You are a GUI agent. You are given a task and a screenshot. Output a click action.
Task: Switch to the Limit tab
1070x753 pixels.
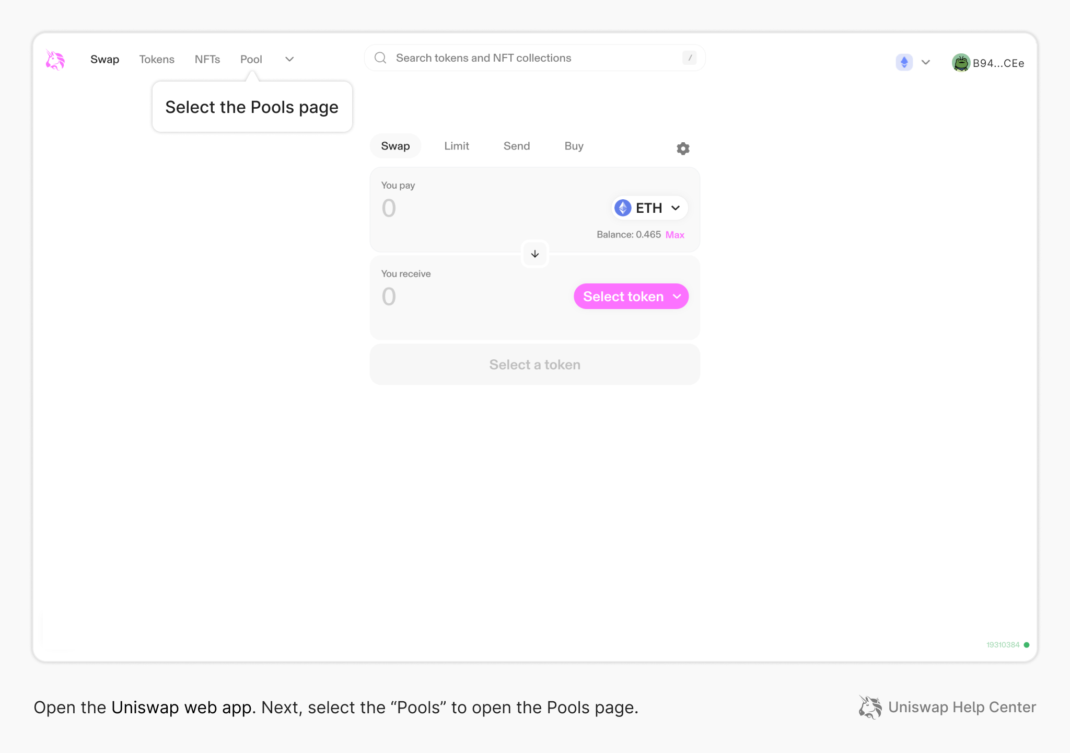pyautogui.click(x=456, y=146)
